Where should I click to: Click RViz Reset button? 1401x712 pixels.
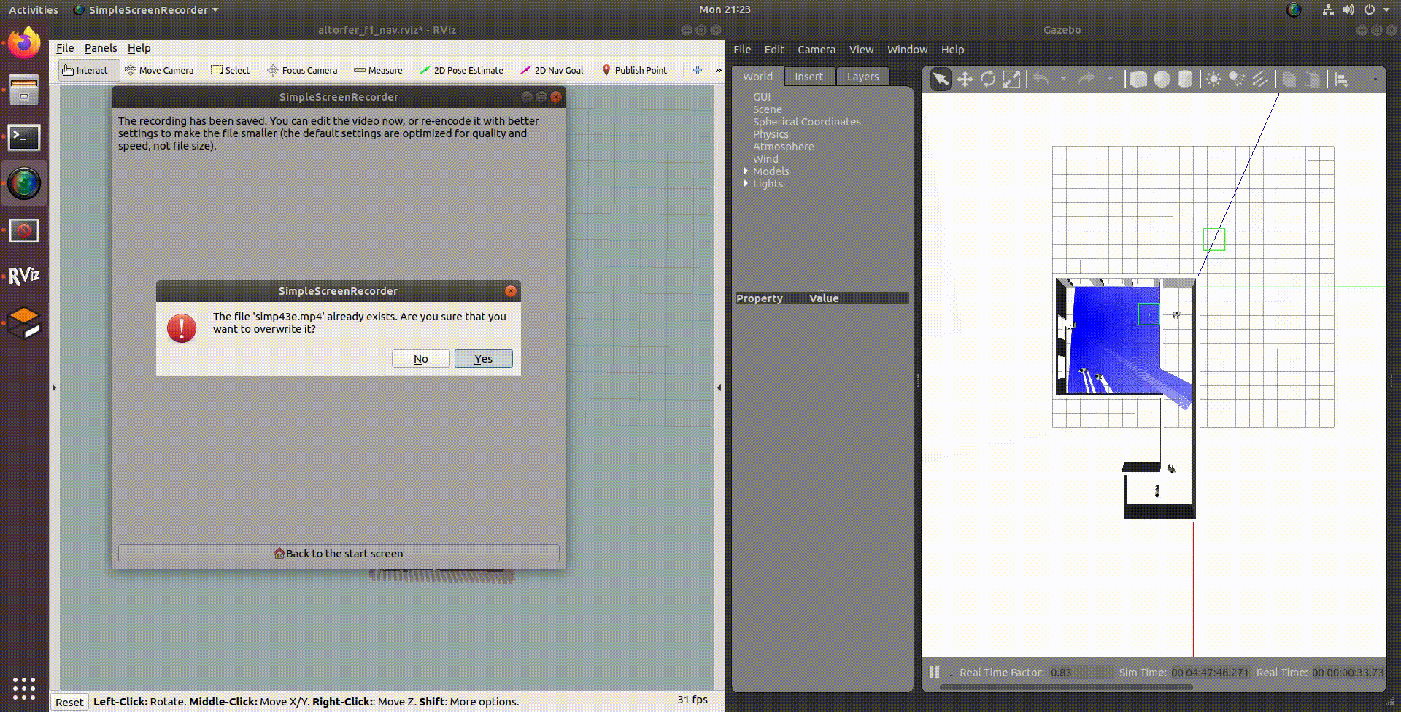click(x=69, y=702)
